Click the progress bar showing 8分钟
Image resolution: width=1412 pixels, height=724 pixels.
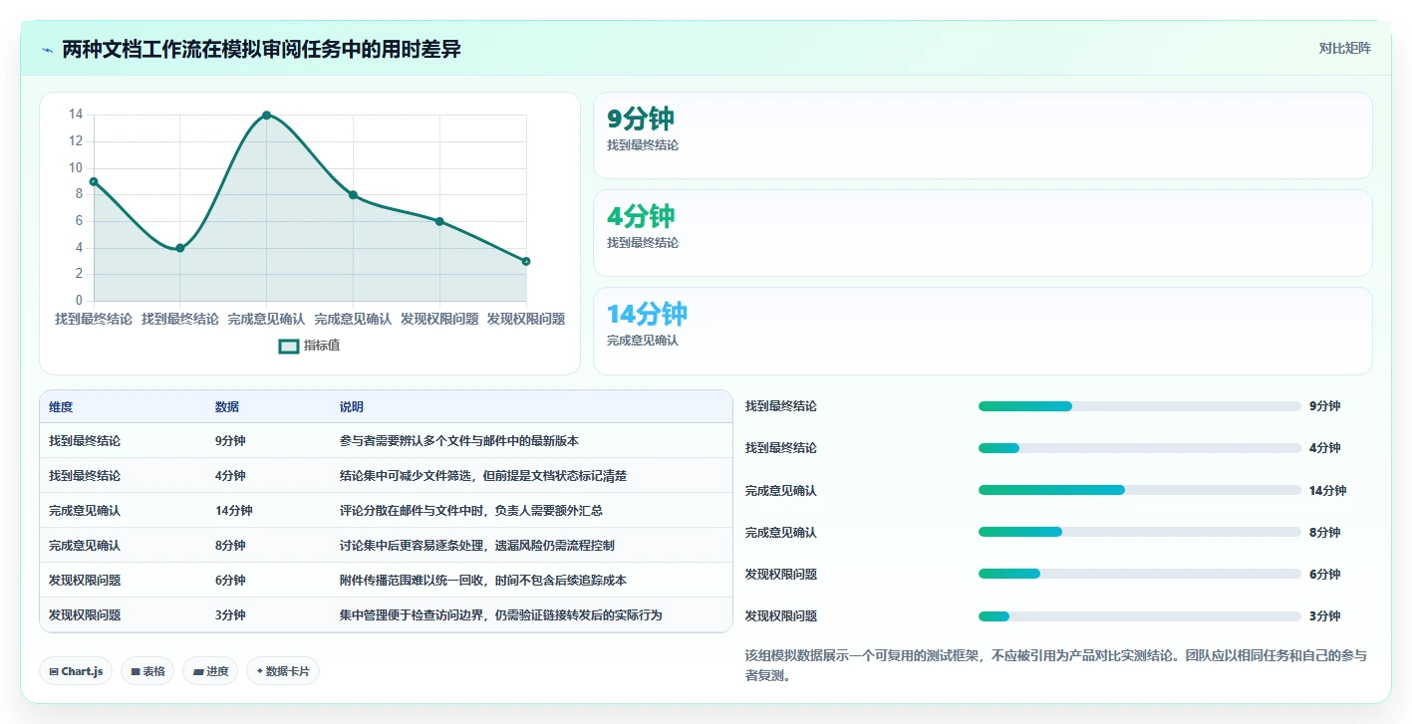(x=1140, y=532)
